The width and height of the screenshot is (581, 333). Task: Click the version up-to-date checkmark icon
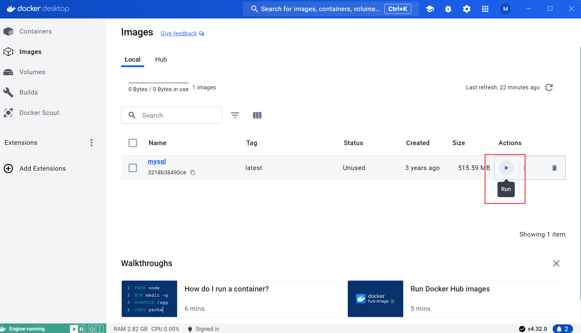(x=522, y=329)
